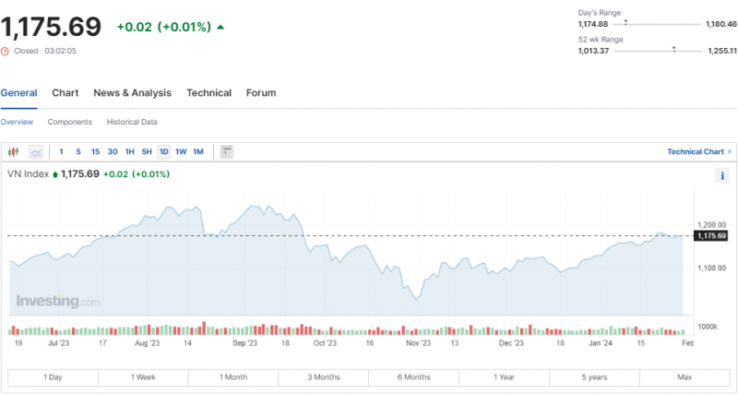
Task: Click the chart info icon
Action: [x=721, y=175]
